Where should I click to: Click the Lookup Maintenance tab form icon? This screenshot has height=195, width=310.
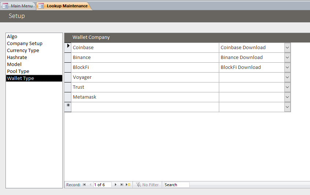click(x=41, y=6)
